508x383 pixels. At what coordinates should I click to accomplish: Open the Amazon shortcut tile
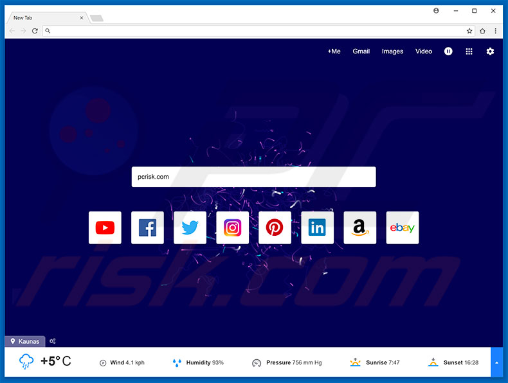click(x=360, y=227)
